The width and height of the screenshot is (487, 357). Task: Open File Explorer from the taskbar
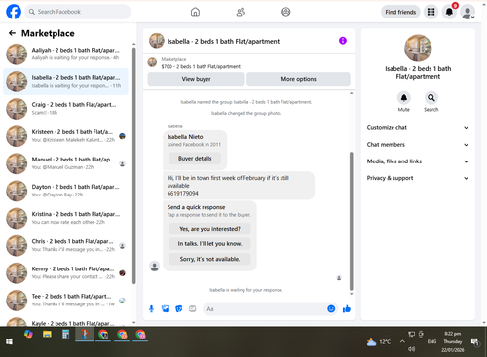point(47,334)
